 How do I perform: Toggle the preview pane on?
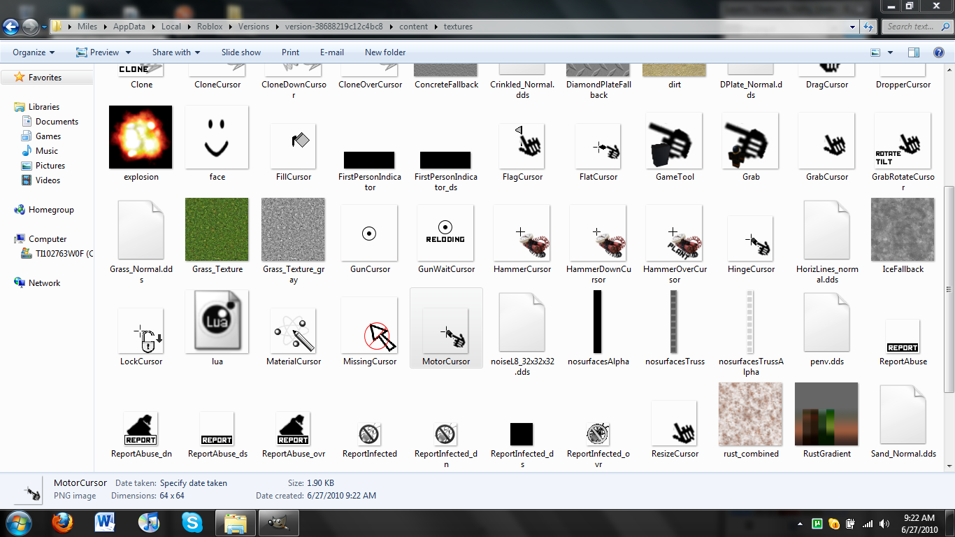912,52
